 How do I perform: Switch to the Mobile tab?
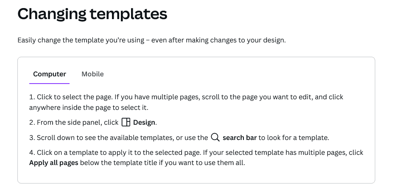click(92, 74)
